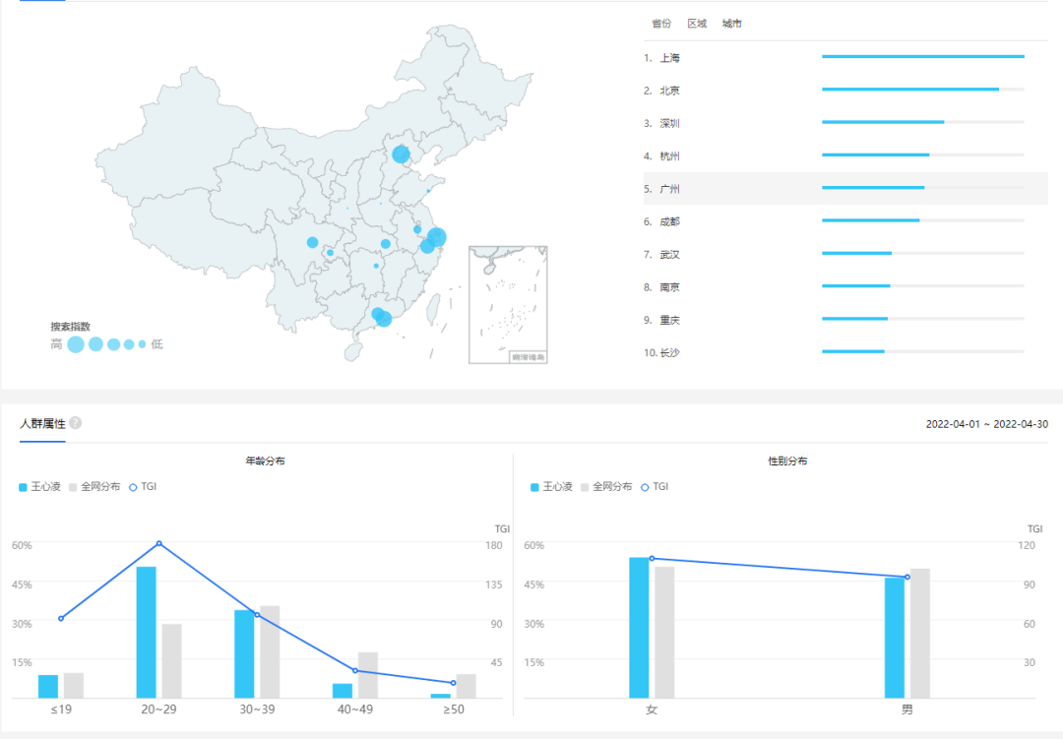The image size is (1063, 739).
Task: Click the gray ≥50 age bar
Action: coord(466,686)
